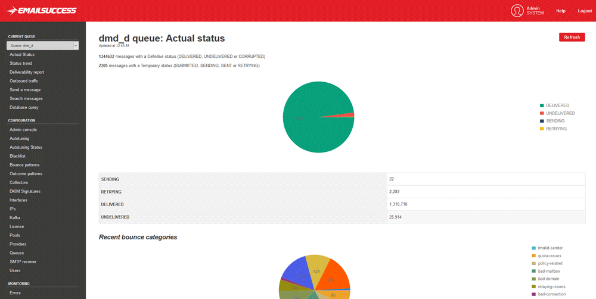Click the yellow RETRYING legend swatch

542,129
